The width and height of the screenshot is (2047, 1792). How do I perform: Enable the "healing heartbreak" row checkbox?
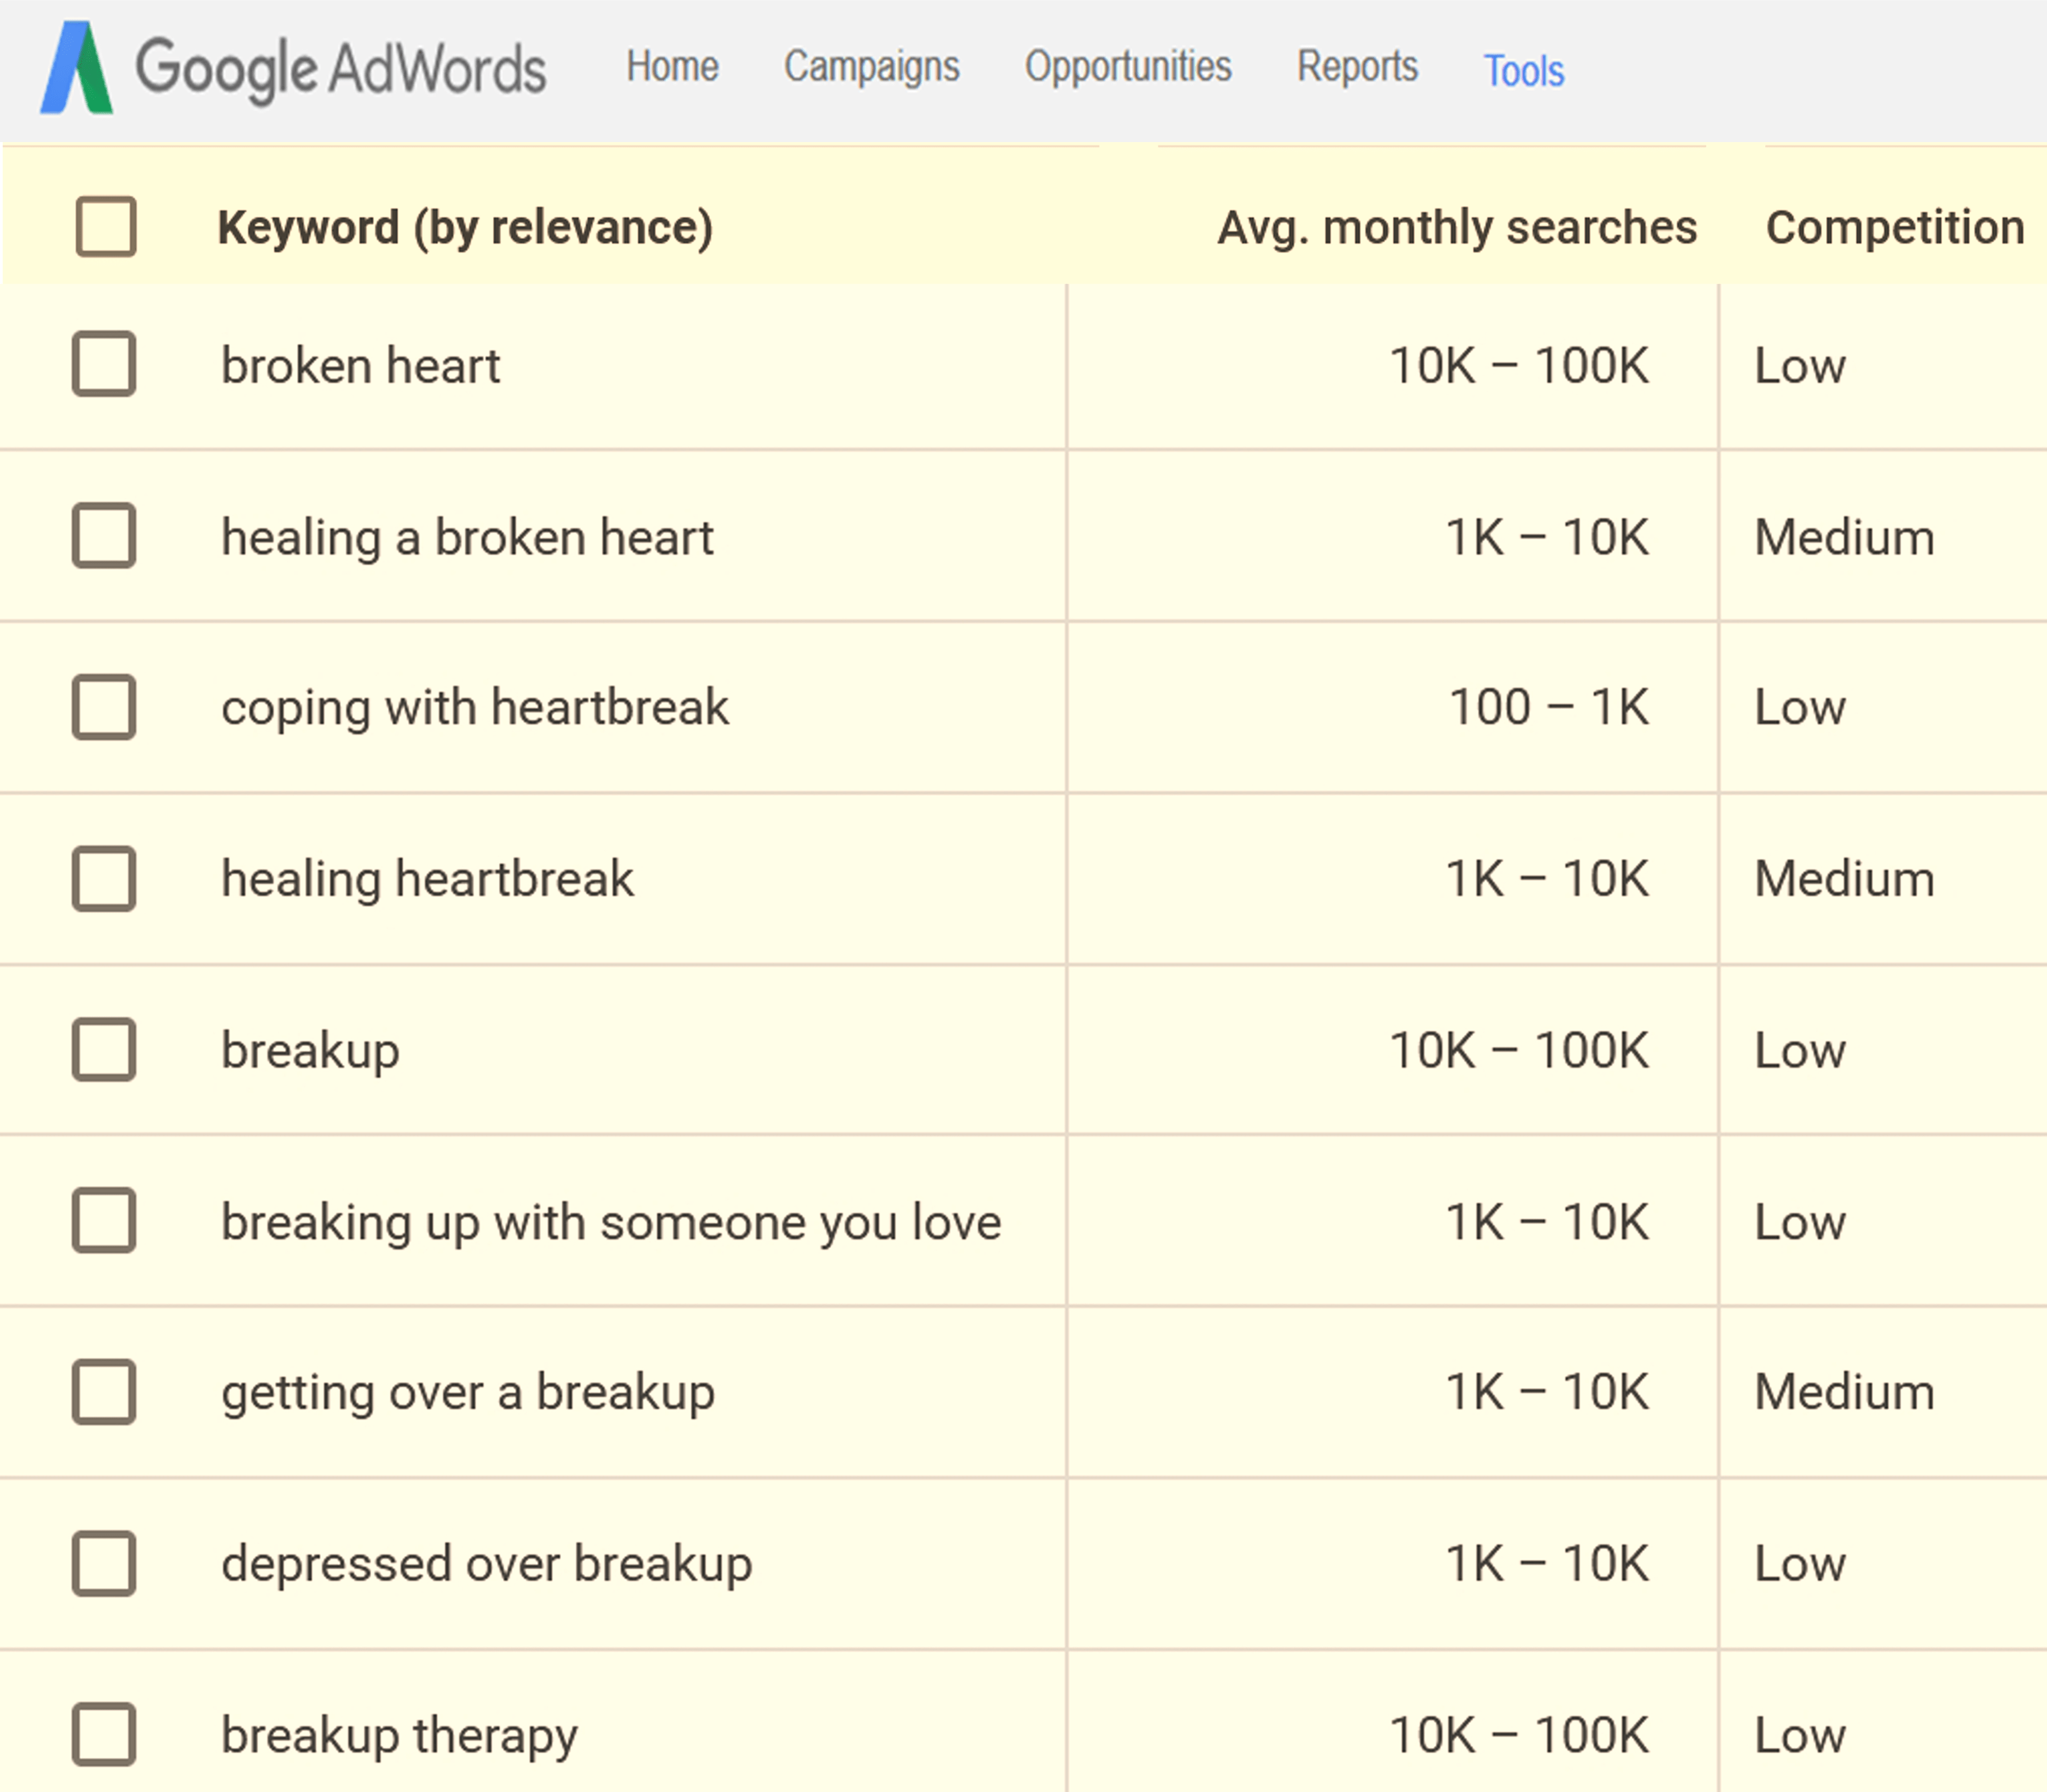104,879
